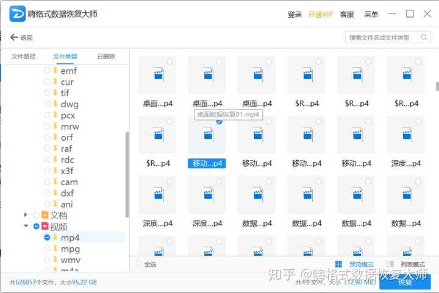Click the folder icon beside mp4
Viewport: 439px width, 293px height.
point(55,238)
